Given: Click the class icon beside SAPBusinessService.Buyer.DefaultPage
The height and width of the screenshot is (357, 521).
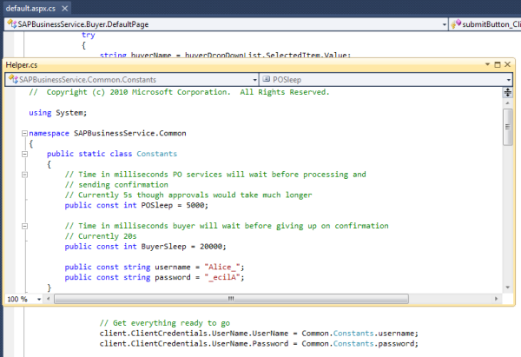Looking at the screenshot, I should click(11, 24).
